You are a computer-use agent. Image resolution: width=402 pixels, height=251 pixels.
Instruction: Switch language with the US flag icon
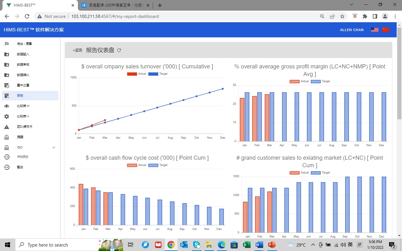point(375,30)
